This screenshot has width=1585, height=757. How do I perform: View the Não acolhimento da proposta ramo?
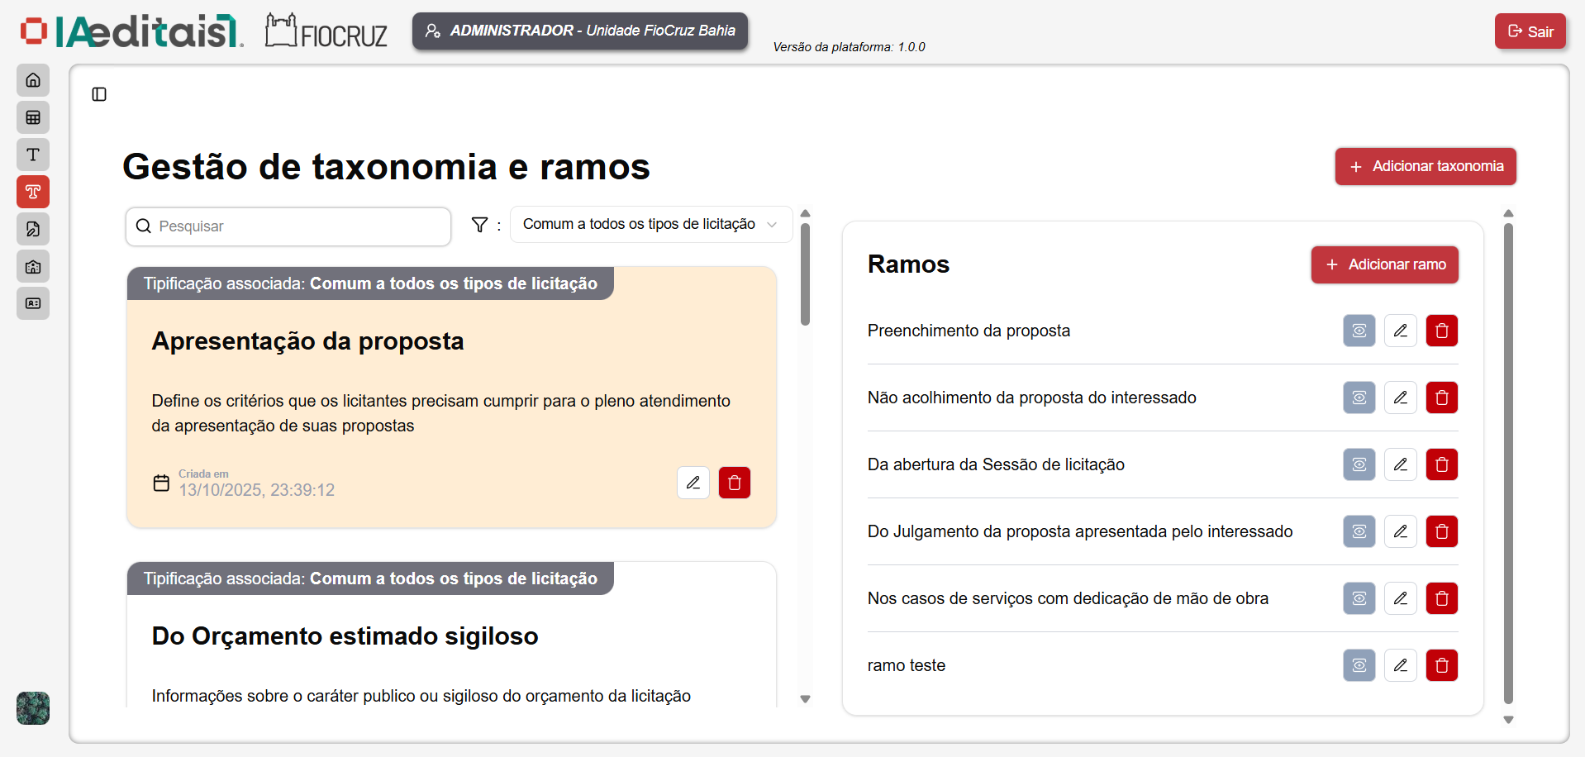tap(1359, 398)
